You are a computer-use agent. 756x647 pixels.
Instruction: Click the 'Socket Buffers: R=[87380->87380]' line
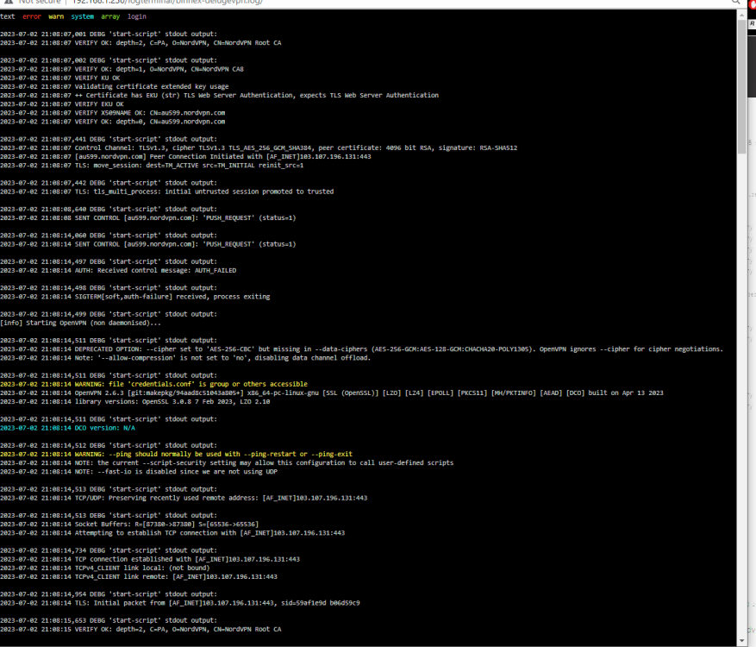[x=129, y=525]
